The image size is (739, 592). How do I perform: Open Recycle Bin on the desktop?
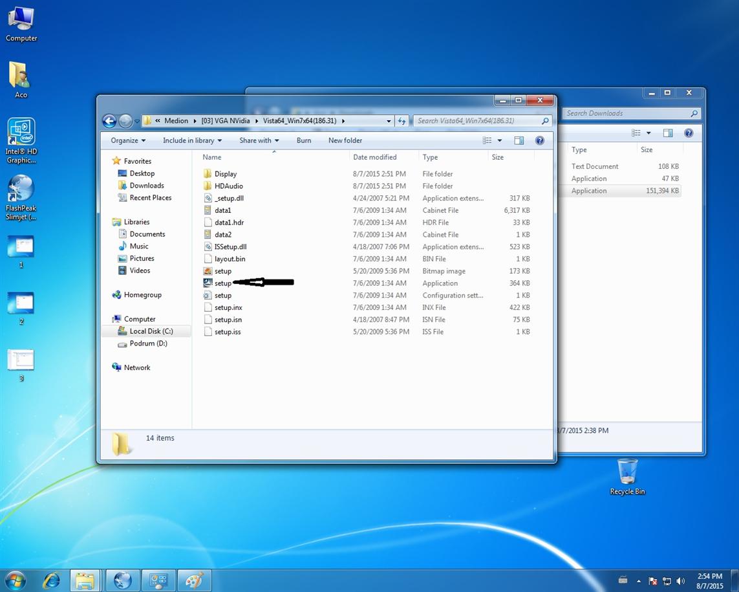point(627,476)
